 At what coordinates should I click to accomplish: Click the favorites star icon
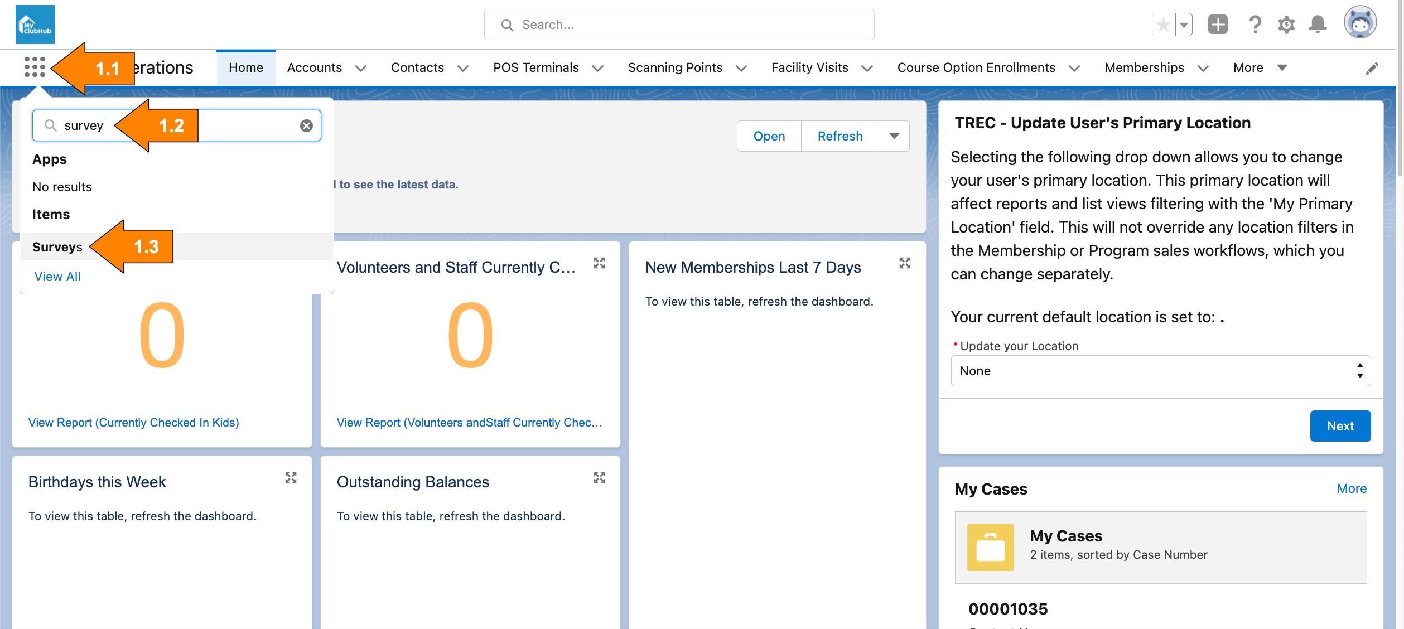click(x=1164, y=25)
